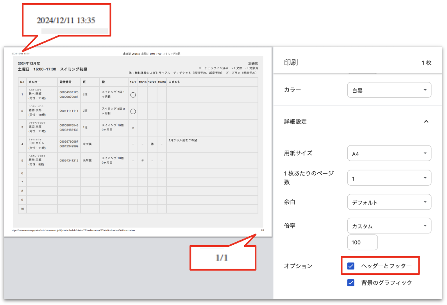This screenshot has height=305, width=447.
Task: Open the 1枚あたりのページ数 dropdown
Action: click(x=389, y=178)
